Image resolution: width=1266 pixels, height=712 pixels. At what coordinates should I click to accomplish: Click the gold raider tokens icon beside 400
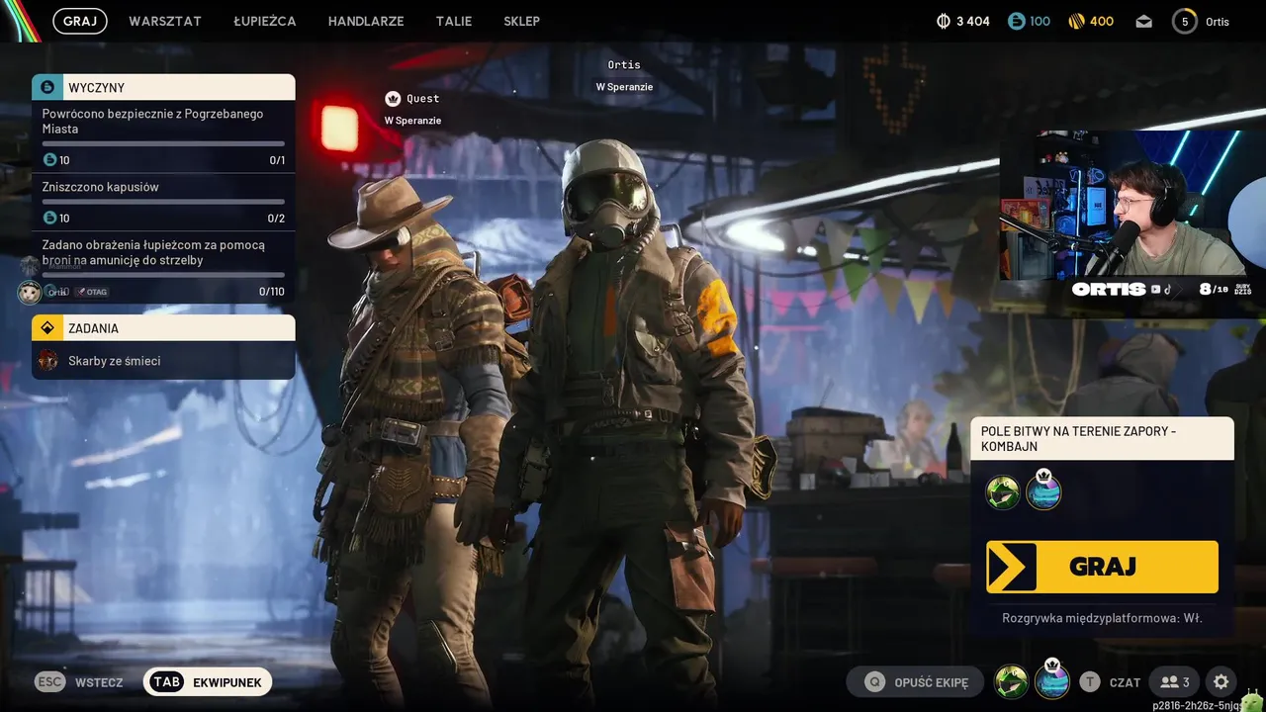1076,21
